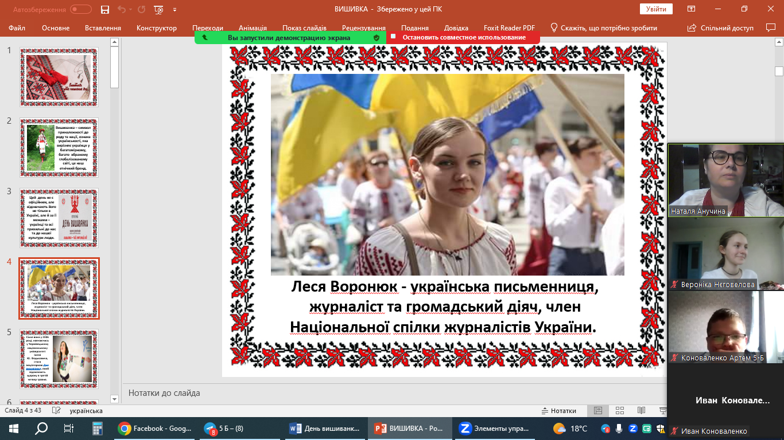Screen dimensions: 784x440
Task: Click 'Остановить совместное использование' button
Action: point(464,37)
